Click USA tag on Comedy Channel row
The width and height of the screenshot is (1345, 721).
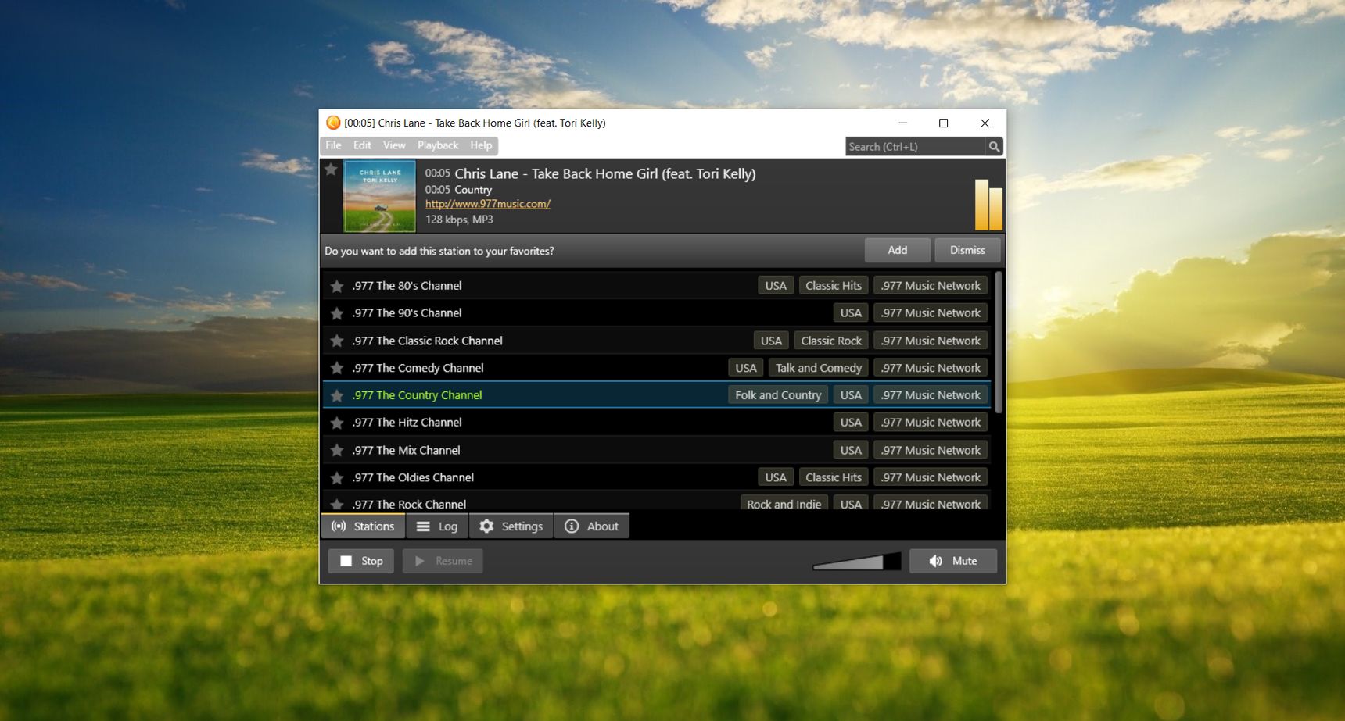(746, 368)
